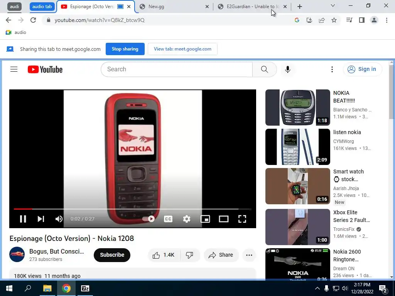Activate the miniplayer mode
395x296 pixels.
tap(205, 219)
